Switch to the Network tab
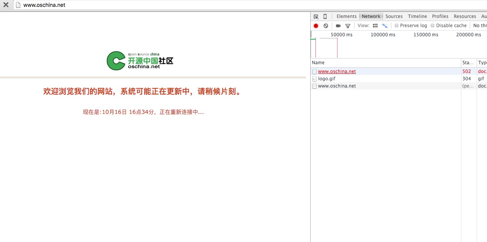Screen dimensions: 487x242 [371, 16]
